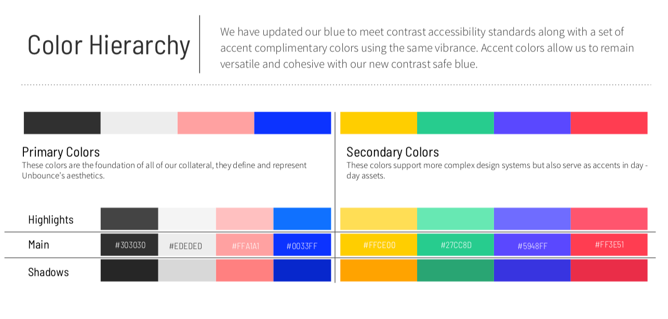Select the yellow highlight swatch above #FFCE00
The image size is (668, 319).
click(379, 219)
